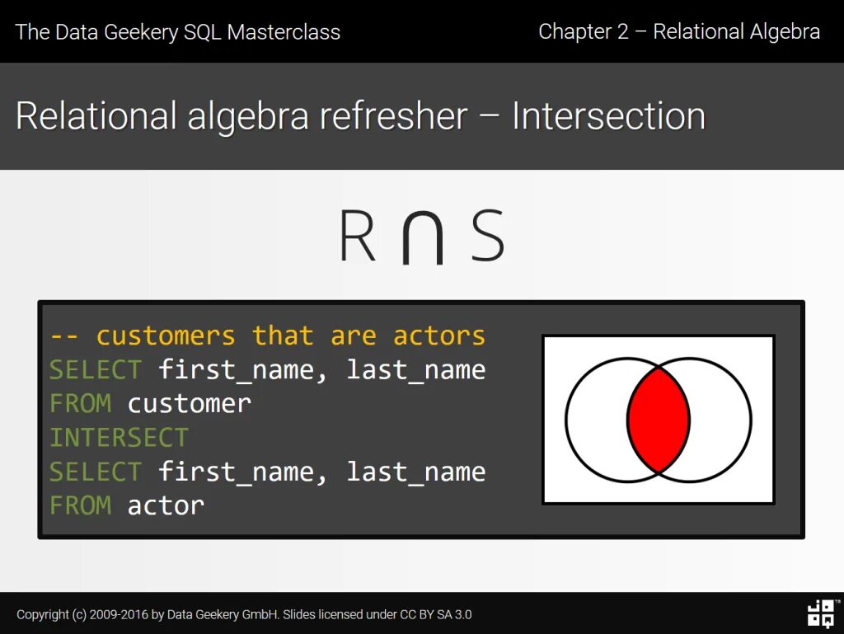Click the jOOQ logo icon in footer
This screenshot has height=634, width=844.
tap(822, 613)
